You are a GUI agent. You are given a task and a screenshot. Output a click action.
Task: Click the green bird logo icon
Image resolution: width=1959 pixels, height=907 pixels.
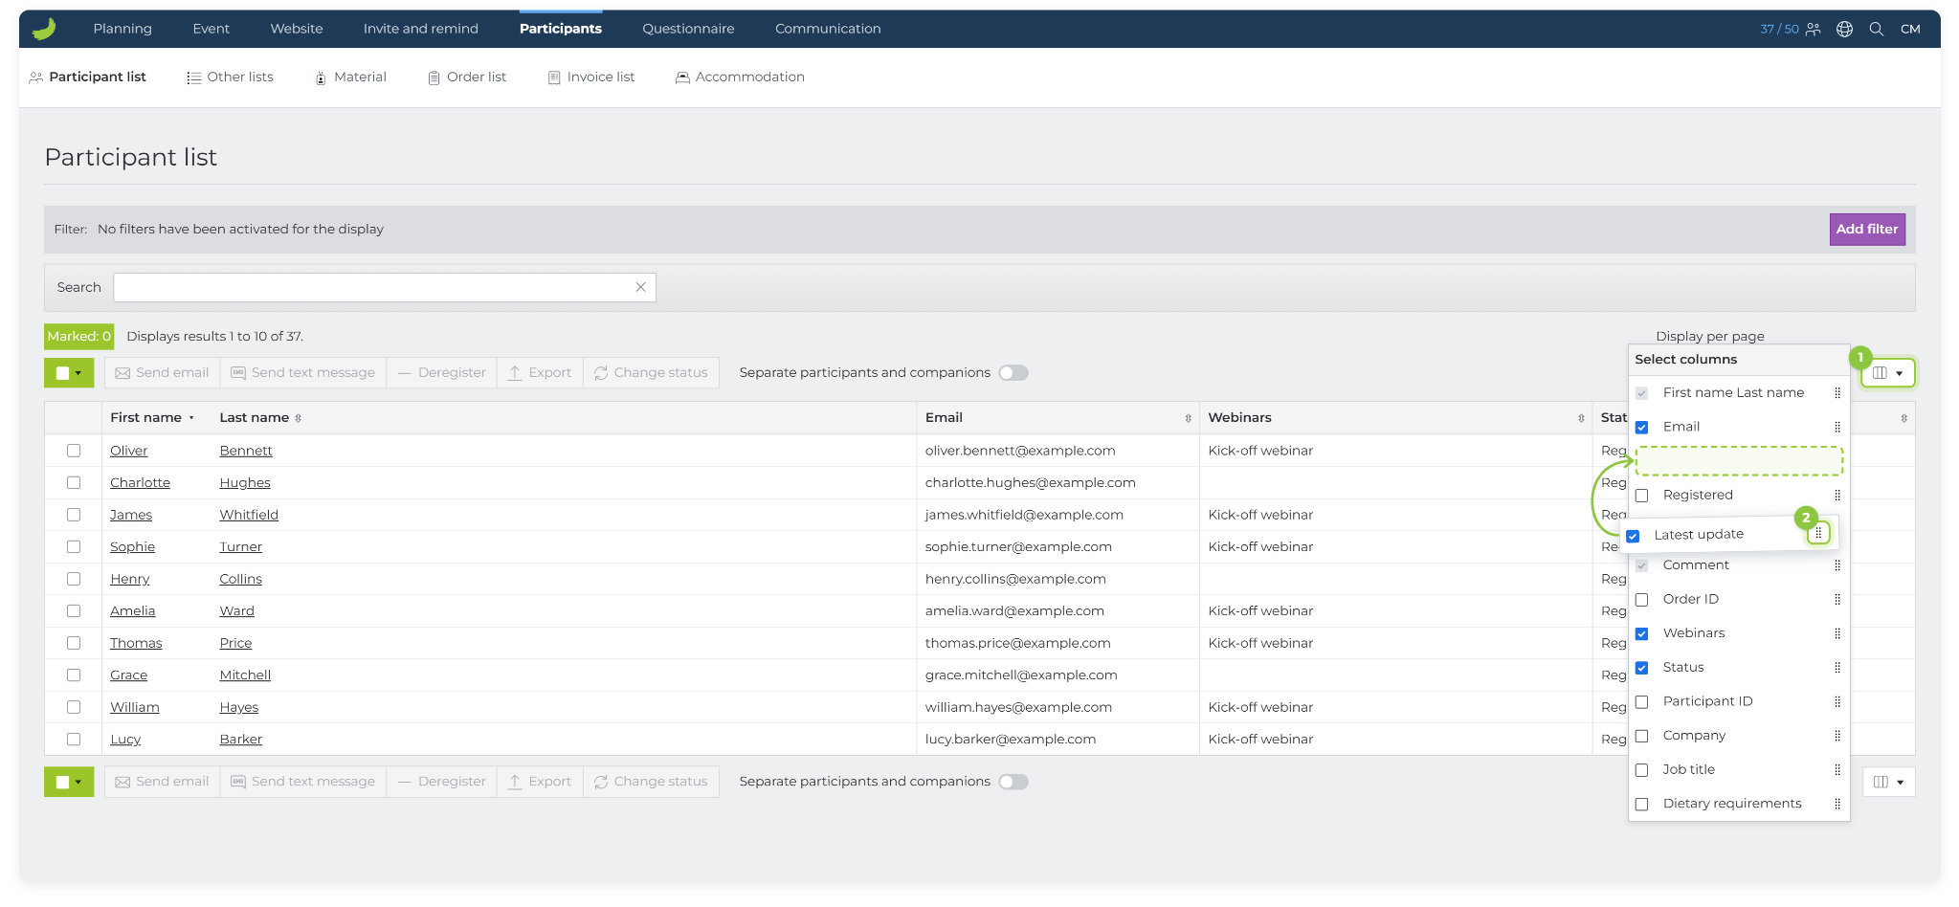[44, 29]
